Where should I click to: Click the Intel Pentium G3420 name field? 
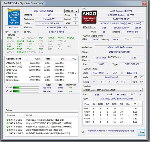point(44,11)
